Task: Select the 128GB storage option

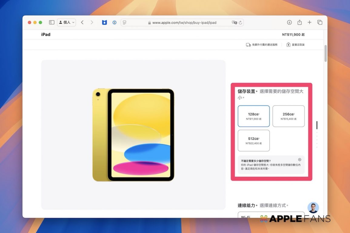Action: pyautogui.click(x=254, y=116)
